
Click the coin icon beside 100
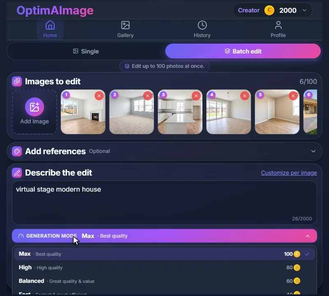(297, 254)
